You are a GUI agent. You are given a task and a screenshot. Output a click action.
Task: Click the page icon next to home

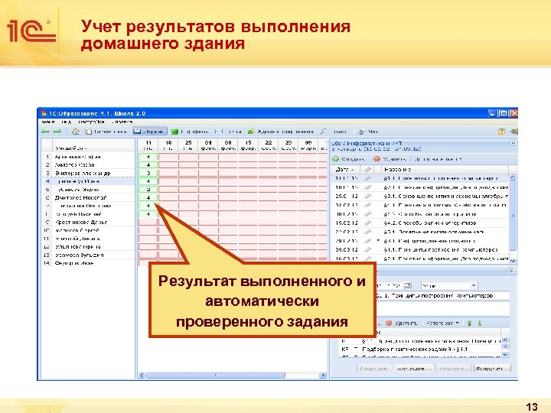click(89, 132)
